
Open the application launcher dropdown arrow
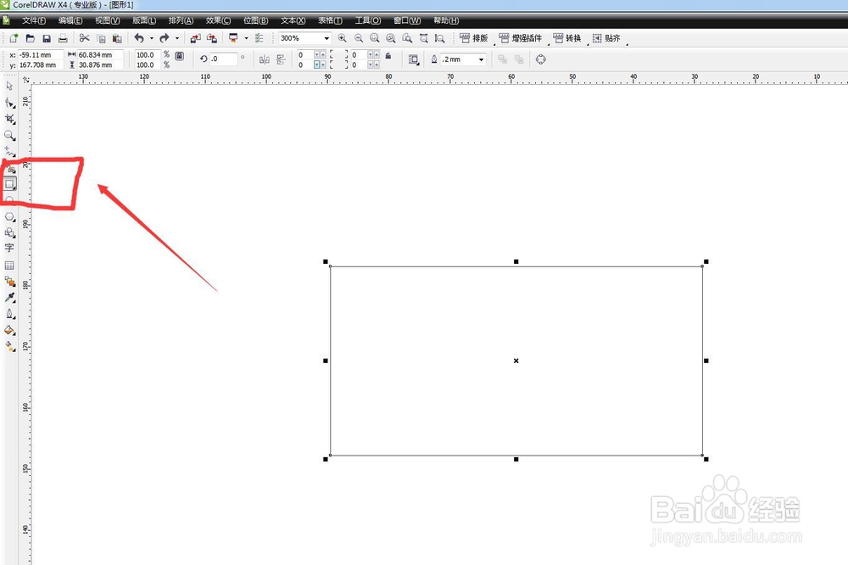tap(246, 38)
